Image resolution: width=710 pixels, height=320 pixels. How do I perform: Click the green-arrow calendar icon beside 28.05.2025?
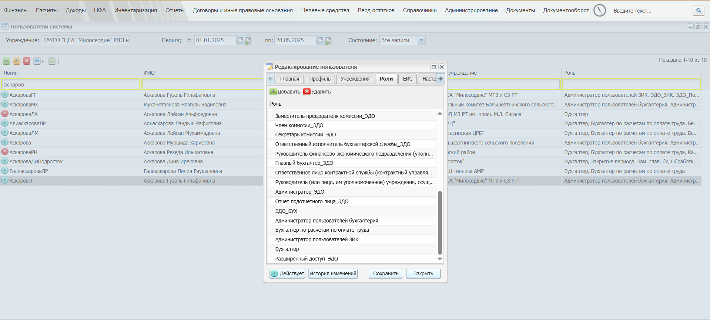click(x=328, y=40)
